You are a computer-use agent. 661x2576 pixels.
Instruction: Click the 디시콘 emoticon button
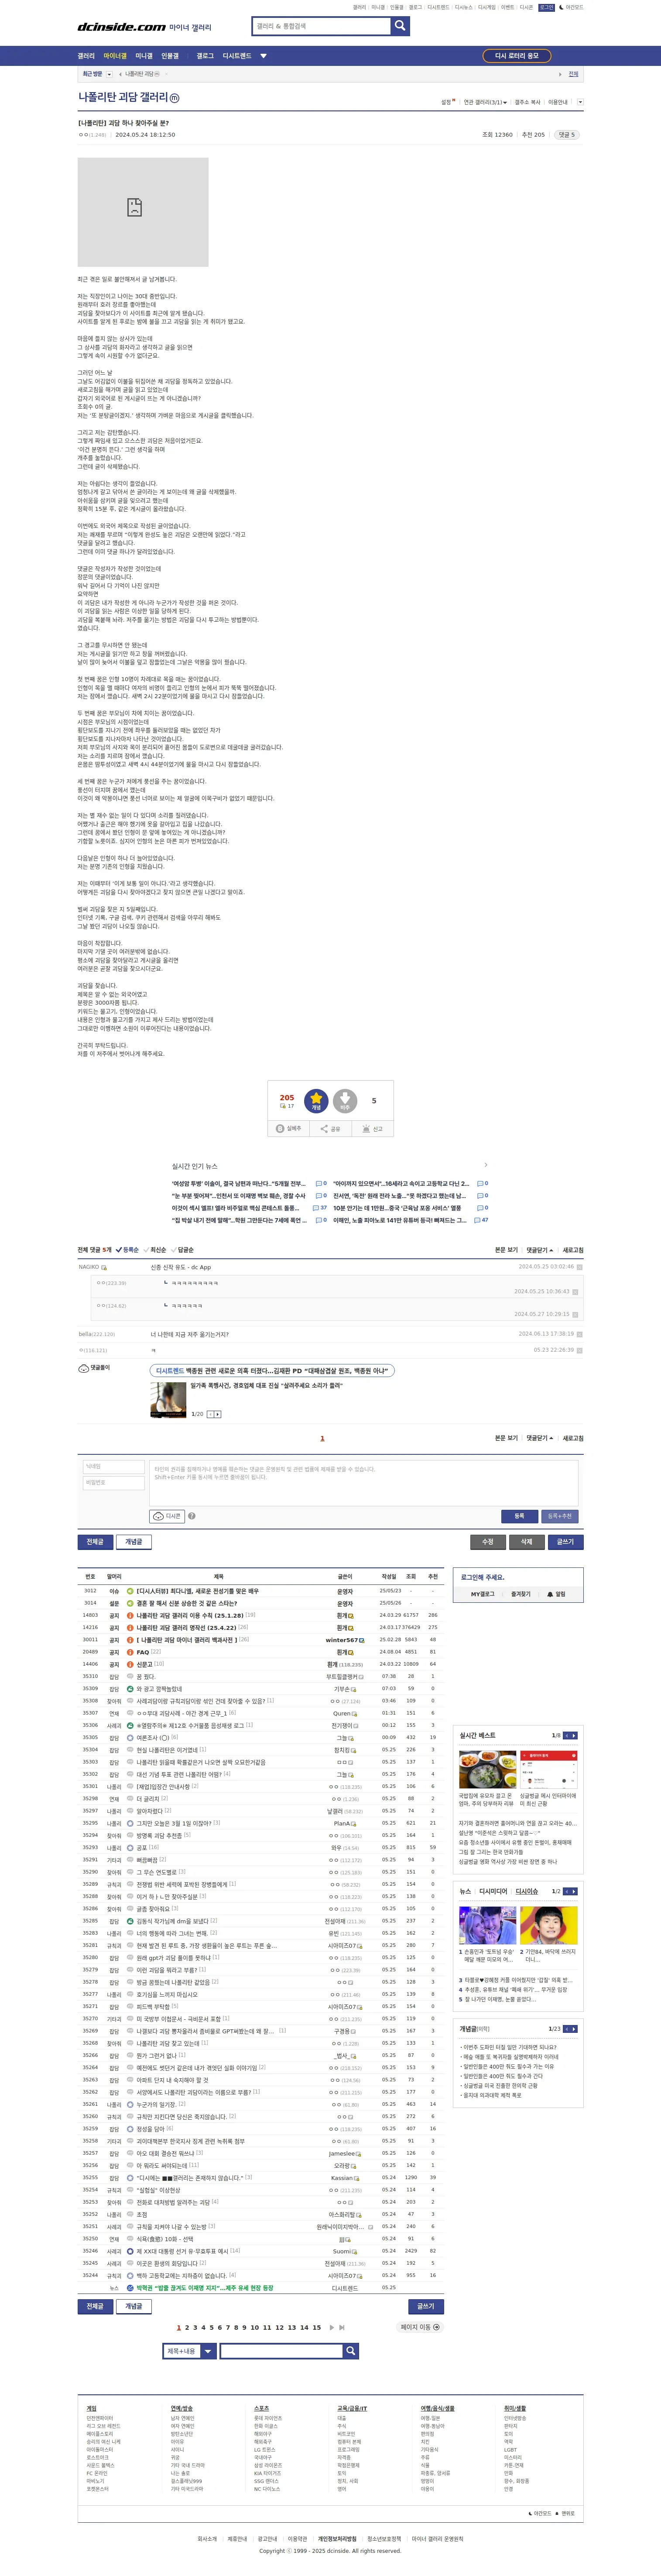pos(167,1516)
